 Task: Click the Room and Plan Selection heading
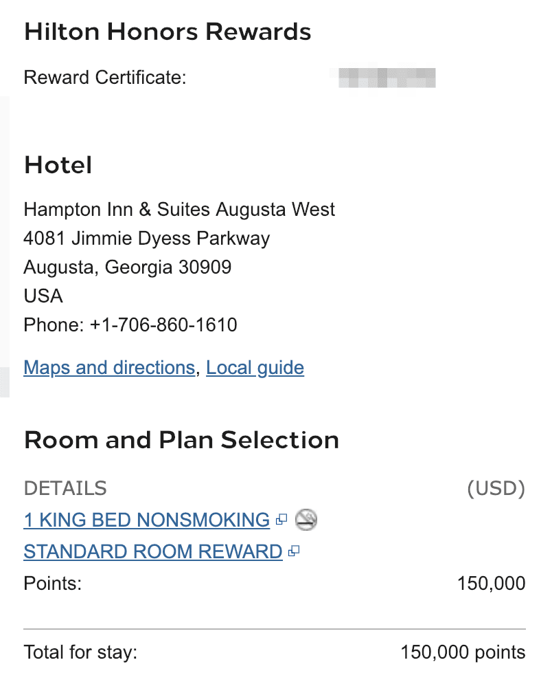[x=181, y=440]
